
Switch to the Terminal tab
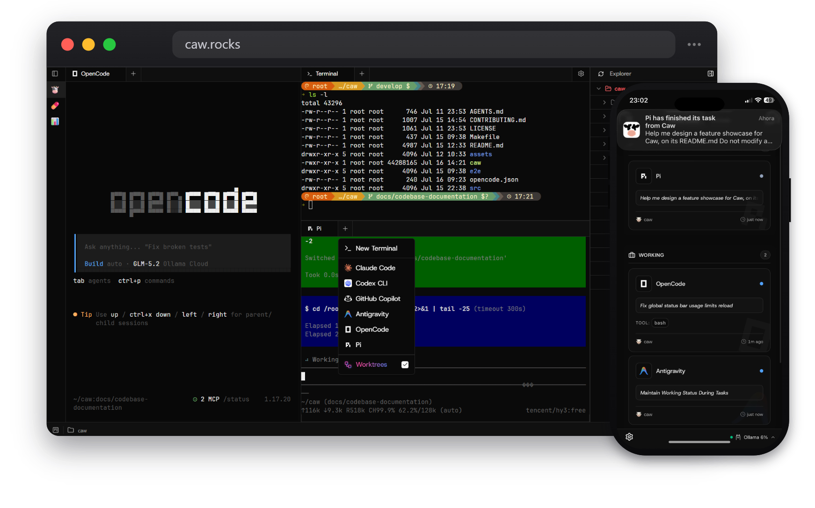tap(327, 73)
